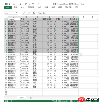99x102 pixels.
Task: Switch to the 开发工具 (Developer) ribbon tab
Action: click(x=68, y=8)
